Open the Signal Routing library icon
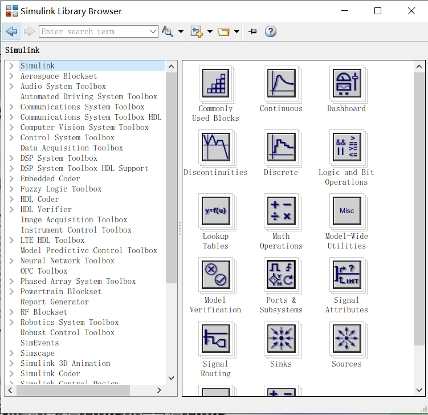The image size is (428, 415). (x=215, y=339)
